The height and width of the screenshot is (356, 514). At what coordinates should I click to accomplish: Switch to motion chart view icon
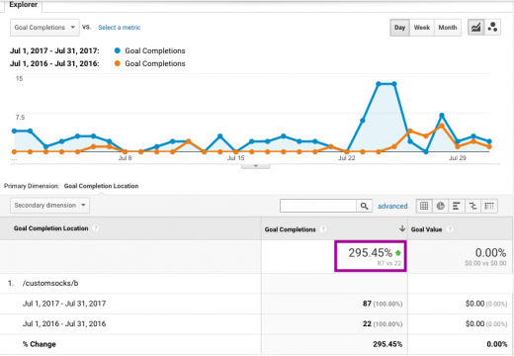tap(492, 28)
